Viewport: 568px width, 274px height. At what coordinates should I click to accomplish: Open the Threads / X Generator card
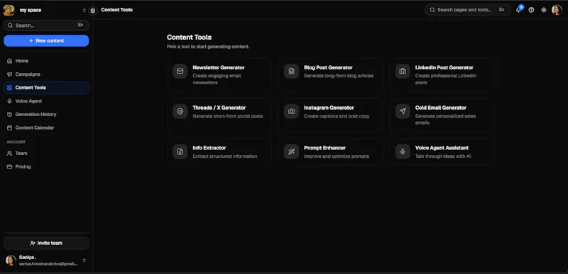coord(219,115)
